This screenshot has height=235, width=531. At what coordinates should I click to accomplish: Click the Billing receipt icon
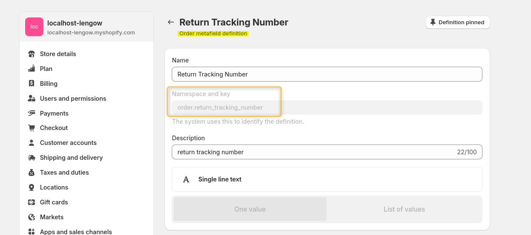[x=32, y=84]
